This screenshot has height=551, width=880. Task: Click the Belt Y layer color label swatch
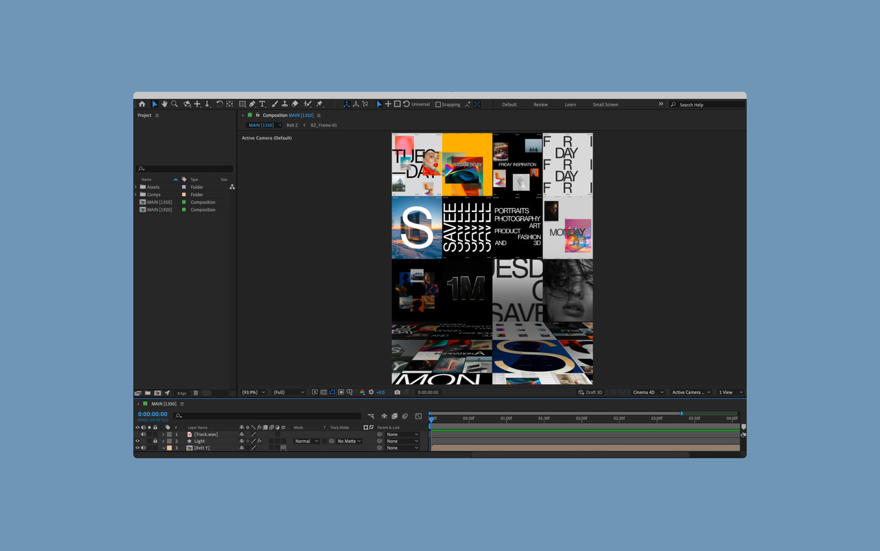[x=169, y=448]
